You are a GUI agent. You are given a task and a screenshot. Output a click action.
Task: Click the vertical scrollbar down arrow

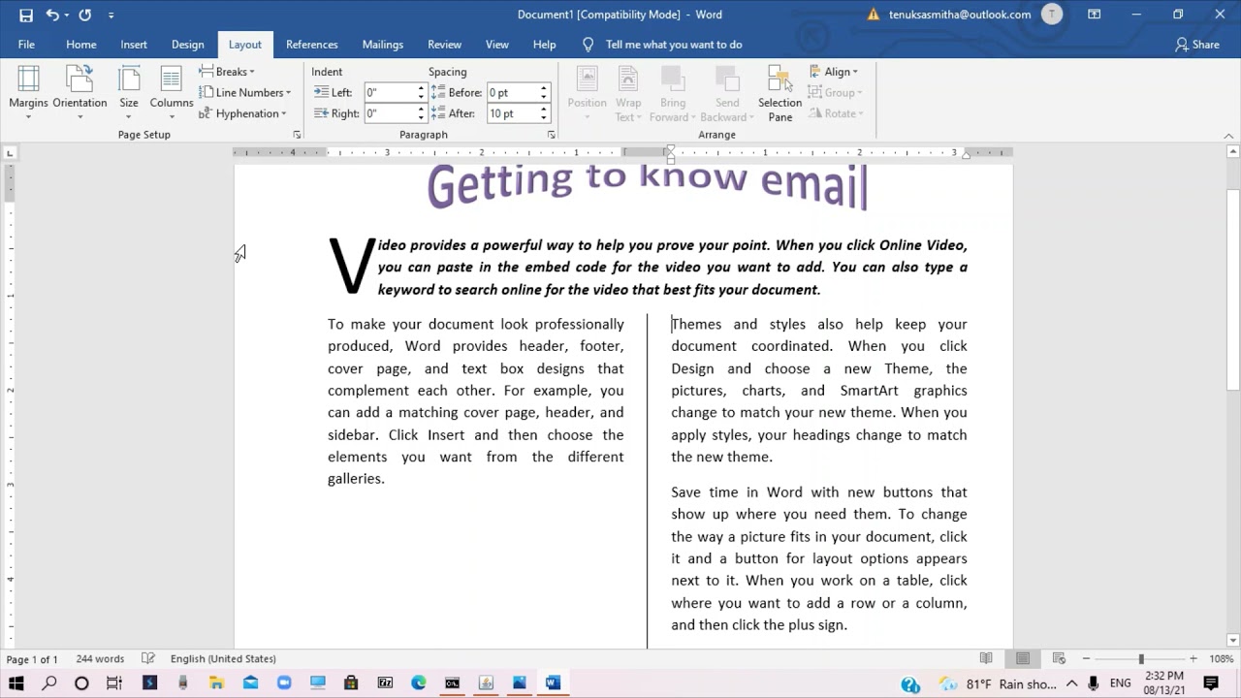[1233, 640]
